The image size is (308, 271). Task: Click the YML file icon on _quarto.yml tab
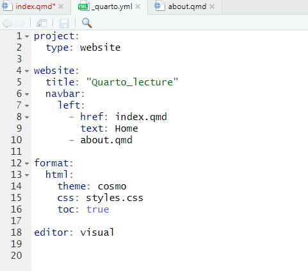[83, 6]
